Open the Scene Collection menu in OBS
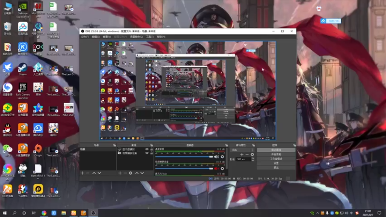The height and width of the screenshot is (217, 386). point(136,37)
